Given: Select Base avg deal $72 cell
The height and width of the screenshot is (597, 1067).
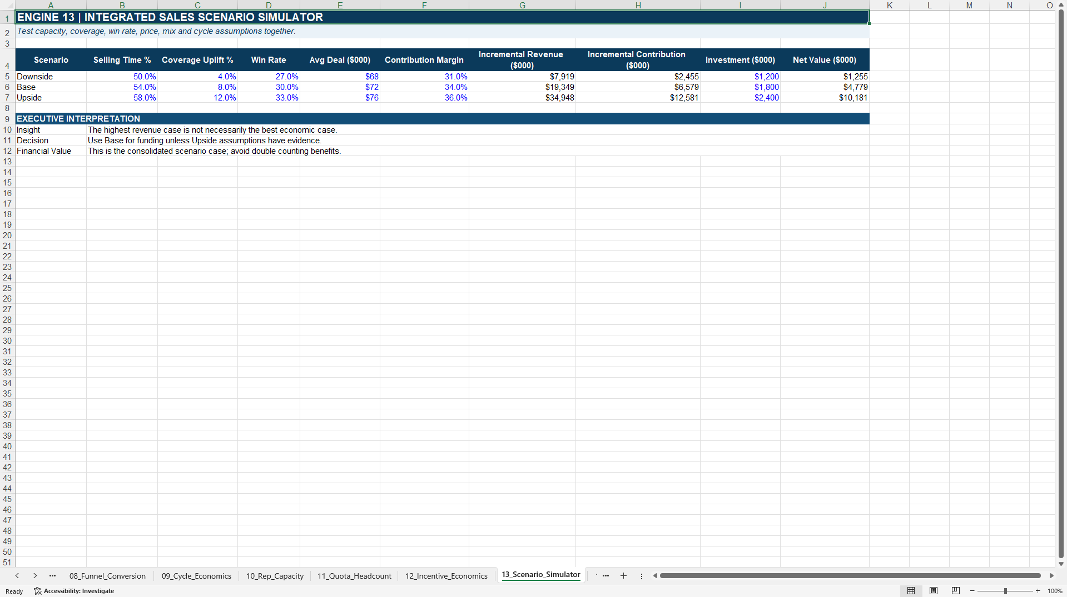Looking at the screenshot, I should tap(340, 87).
